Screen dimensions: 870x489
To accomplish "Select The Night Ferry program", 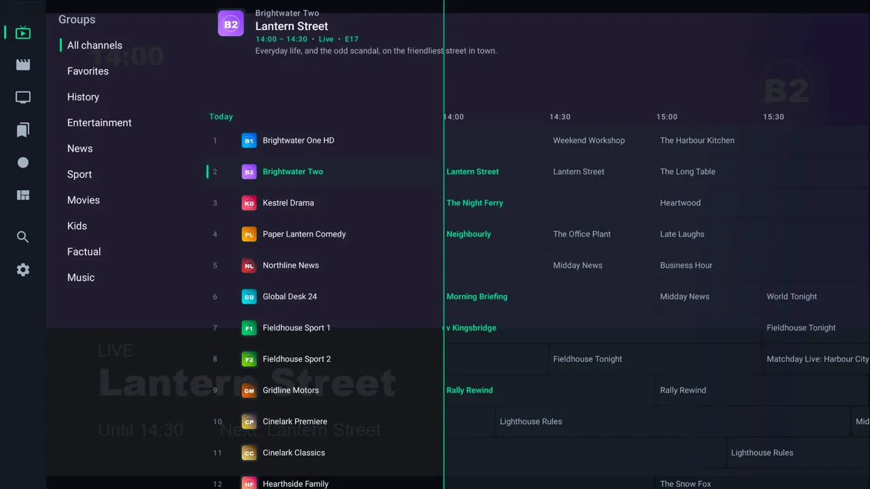I will point(474,203).
